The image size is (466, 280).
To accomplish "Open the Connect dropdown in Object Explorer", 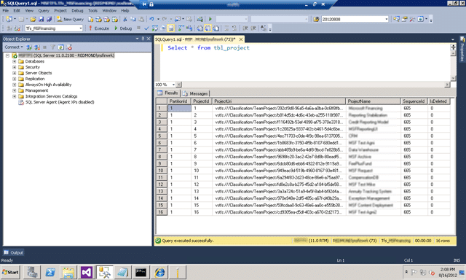I will click(x=14, y=47).
